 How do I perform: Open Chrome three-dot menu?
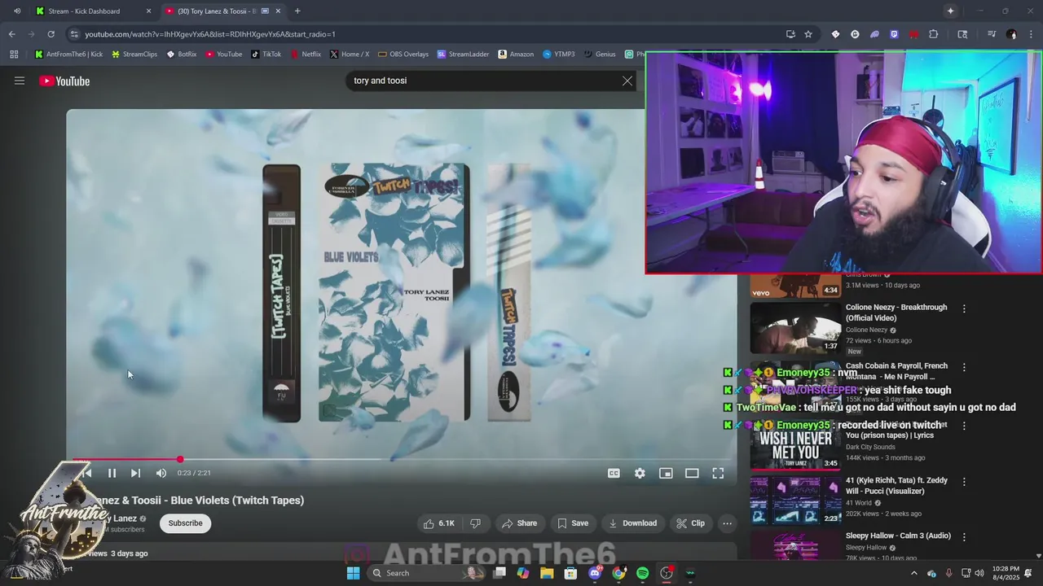(x=1031, y=34)
